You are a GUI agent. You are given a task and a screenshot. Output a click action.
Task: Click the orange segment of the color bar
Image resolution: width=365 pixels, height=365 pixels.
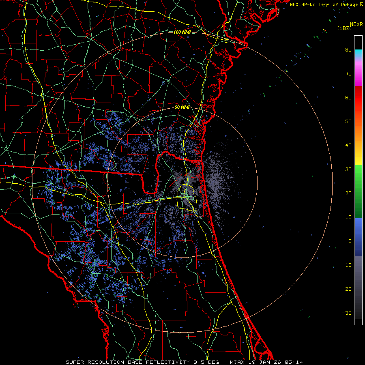point(358,130)
